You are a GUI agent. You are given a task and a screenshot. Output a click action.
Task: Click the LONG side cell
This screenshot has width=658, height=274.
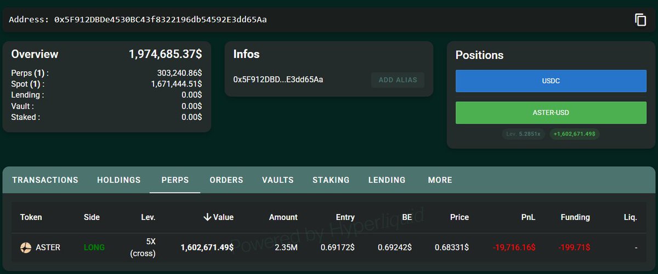[94, 248]
